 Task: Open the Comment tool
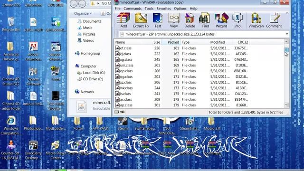[x=274, y=20]
